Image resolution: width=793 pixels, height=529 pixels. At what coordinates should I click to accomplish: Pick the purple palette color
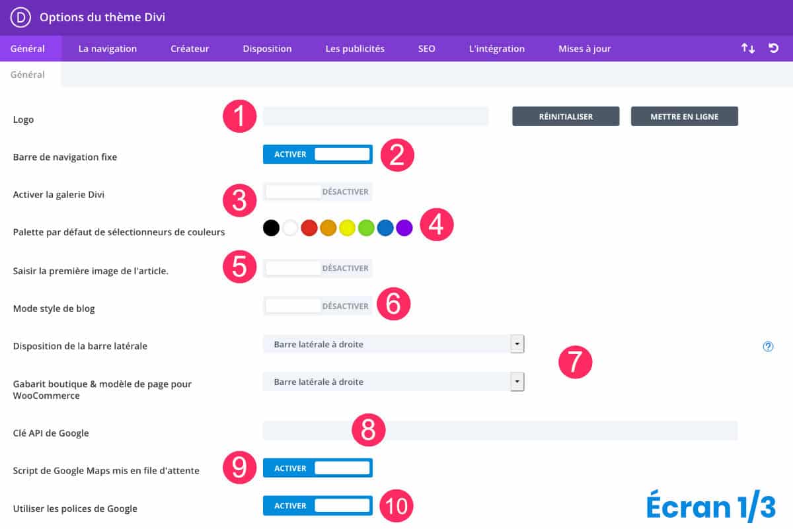[x=404, y=228]
